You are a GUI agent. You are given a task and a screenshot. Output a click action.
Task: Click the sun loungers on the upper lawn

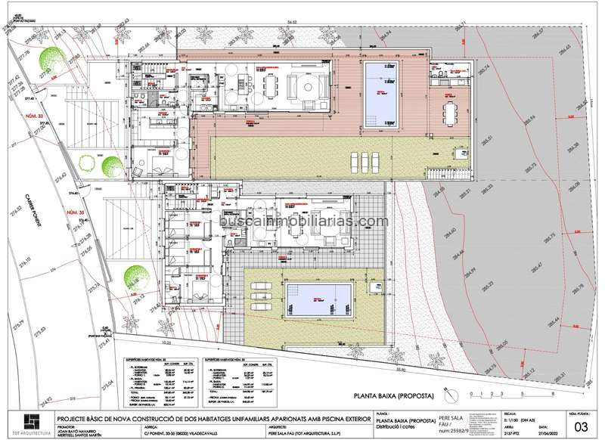coord(362,160)
